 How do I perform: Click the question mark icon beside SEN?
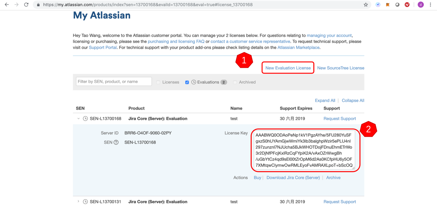point(116,142)
